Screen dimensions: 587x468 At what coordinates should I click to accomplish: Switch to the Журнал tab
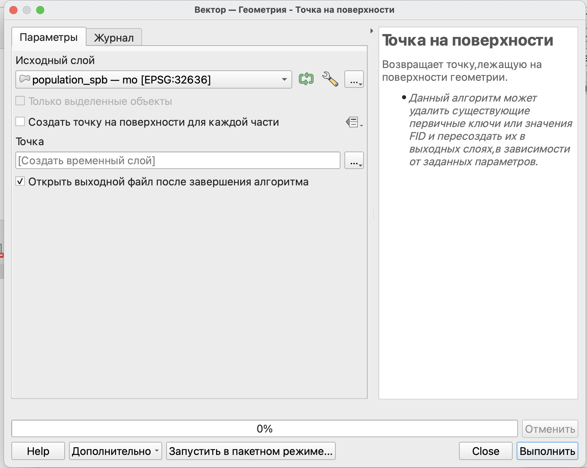pyautogui.click(x=114, y=38)
